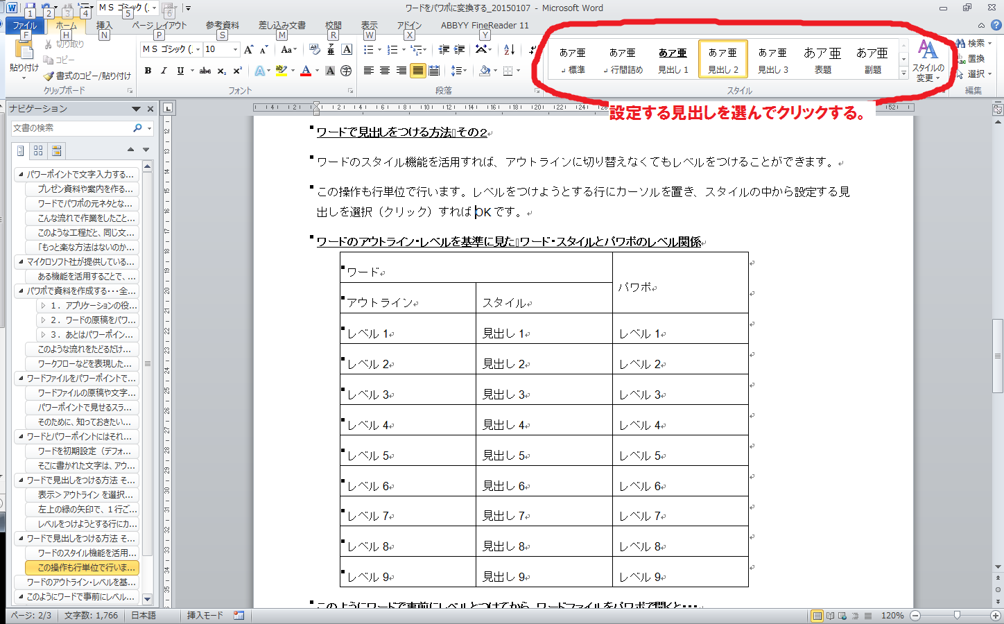Jump to previous heading with up arrow in Navigation

130,150
